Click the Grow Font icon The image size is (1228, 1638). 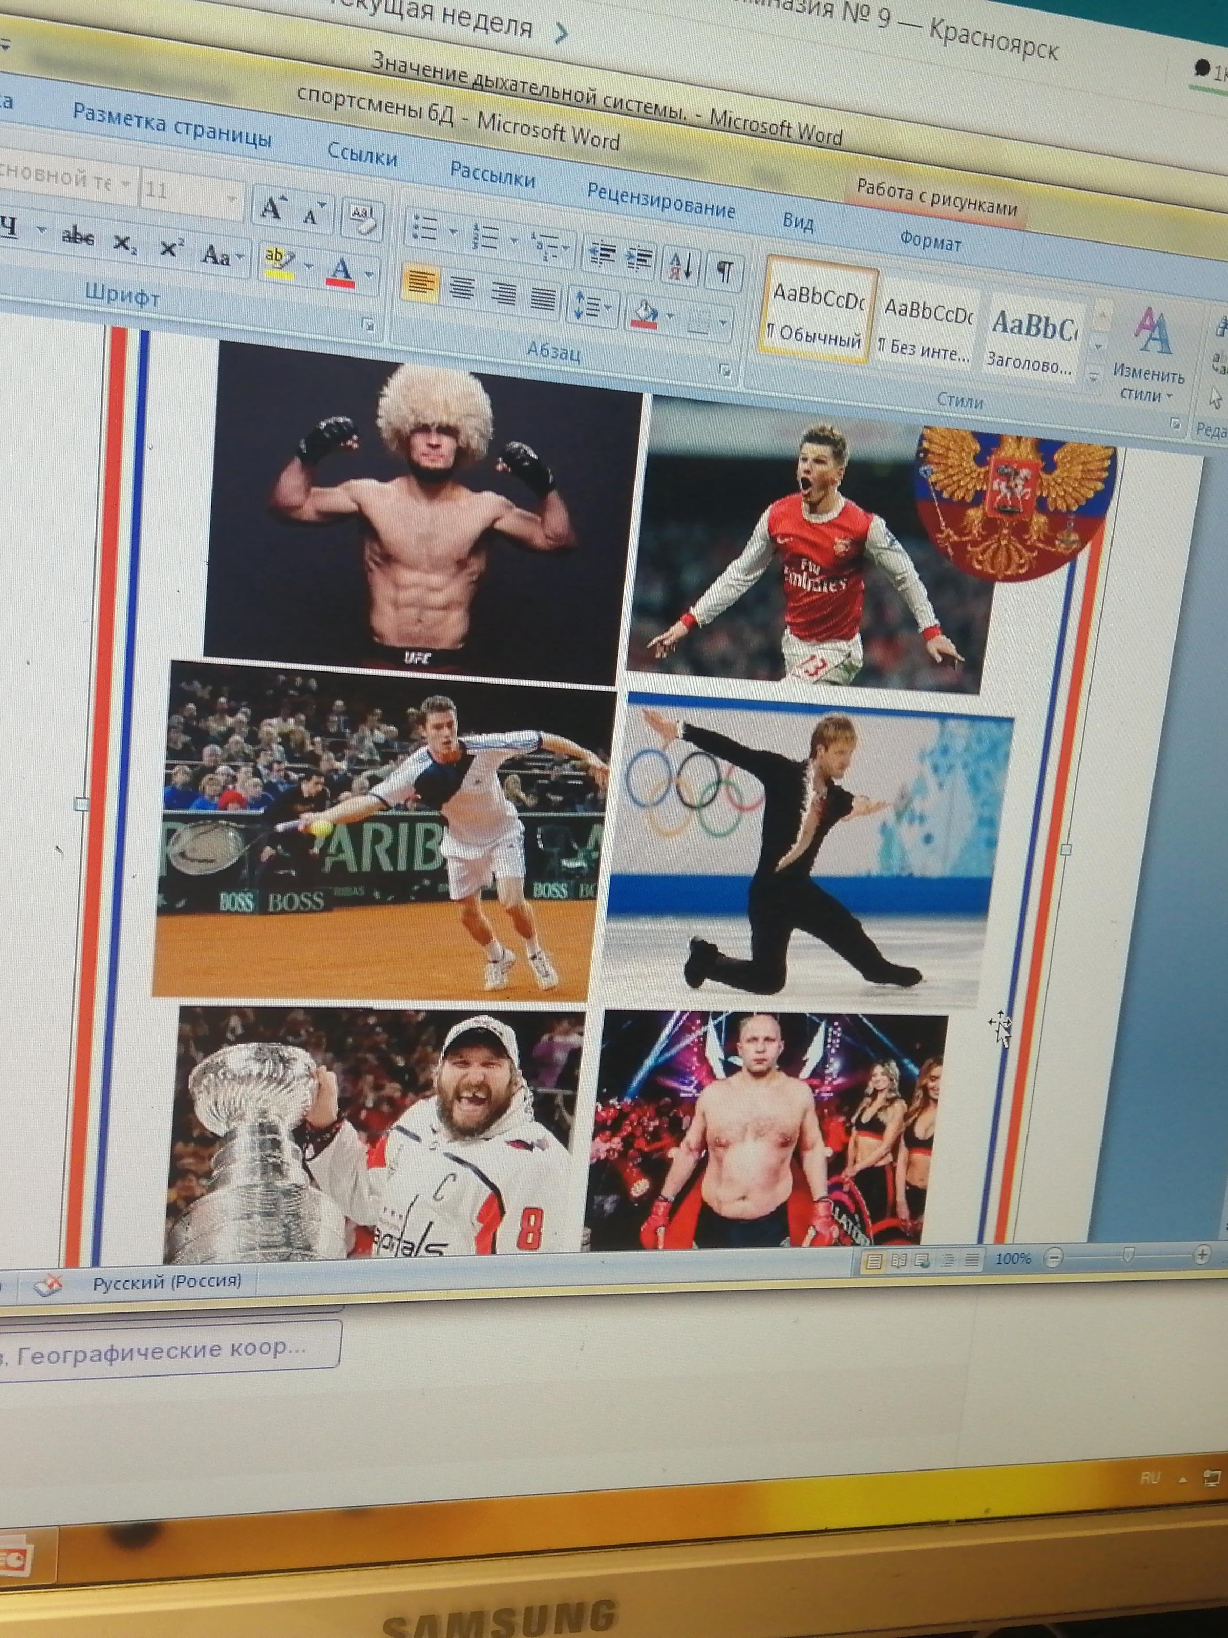(x=272, y=208)
